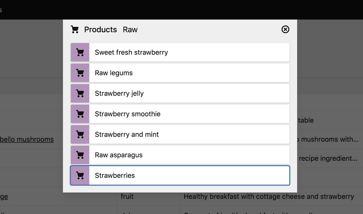Click the Raw search text field
This screenshot has width=363, height=214.
pyautogui.click(x=196, y=30)
